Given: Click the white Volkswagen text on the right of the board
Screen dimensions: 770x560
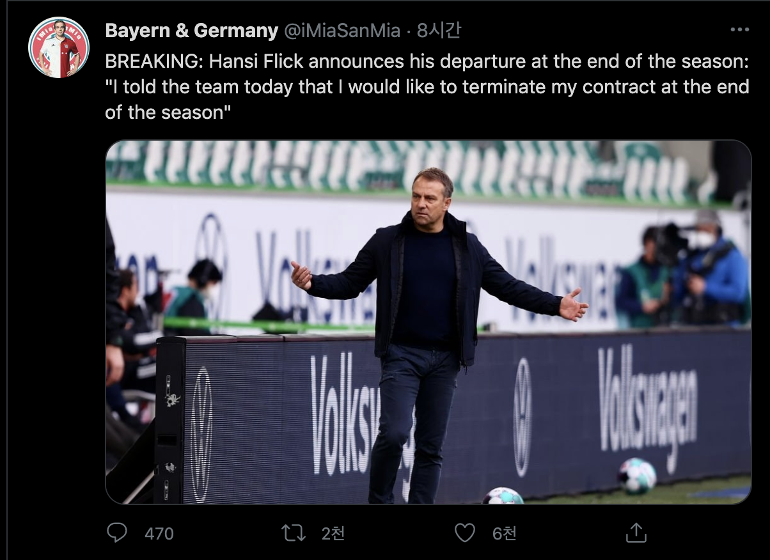Looking at the screenshot, I should [x=647, y=403].
